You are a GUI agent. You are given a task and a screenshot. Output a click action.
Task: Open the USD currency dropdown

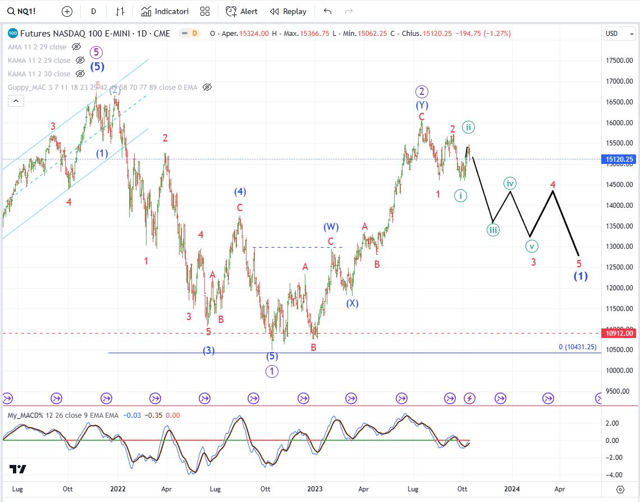tap(620, 34)
